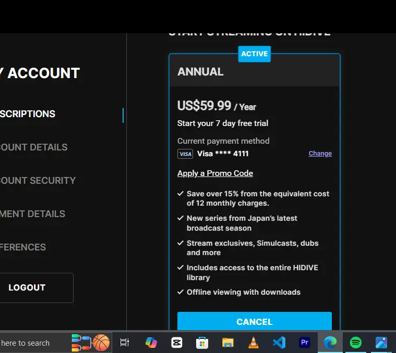This screenshot has height=353, width=396.
Task: Open Microsoft Copilot from taskbar
Action: click(151, 343)
